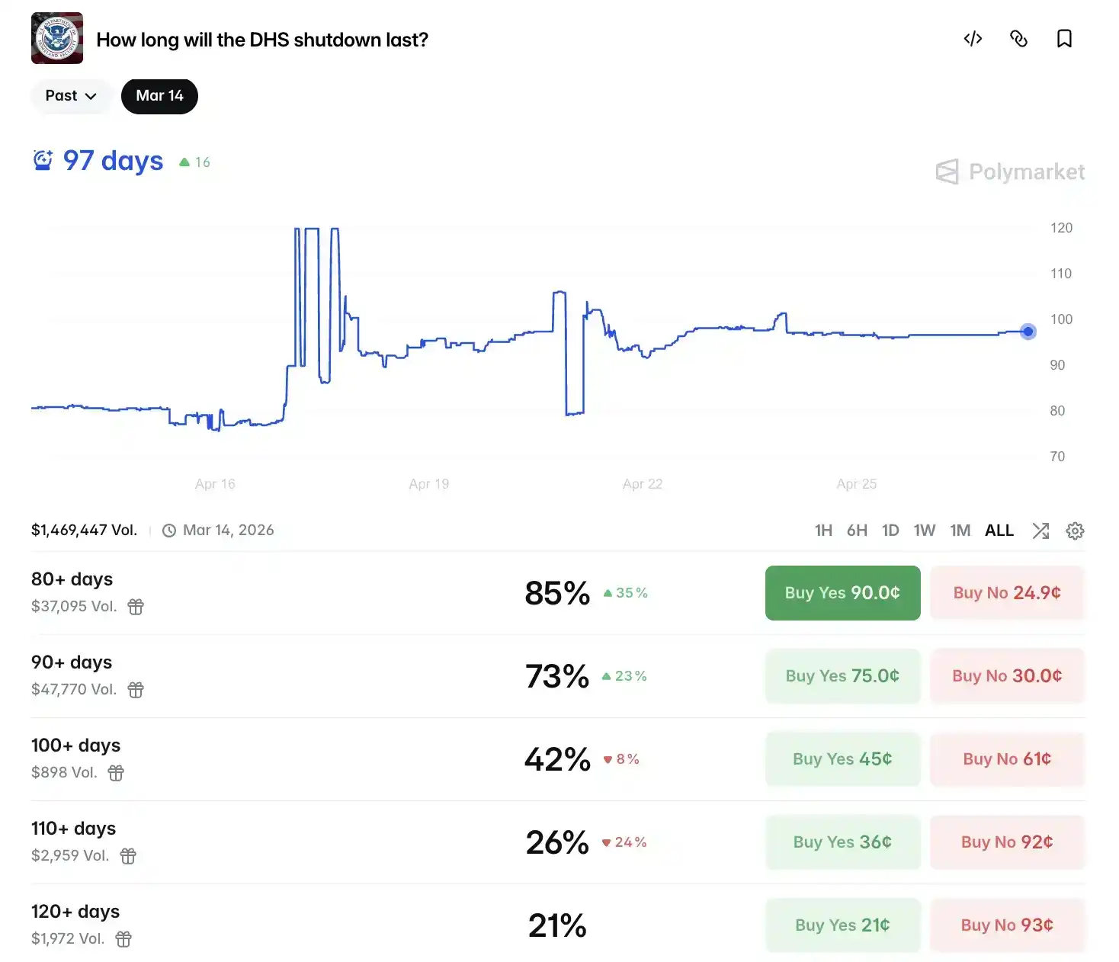The width and height of the screenshot is (1119, 962).
Task: Buy Yes at 45¢ for 100+ days
Action: tap(842, 759)
